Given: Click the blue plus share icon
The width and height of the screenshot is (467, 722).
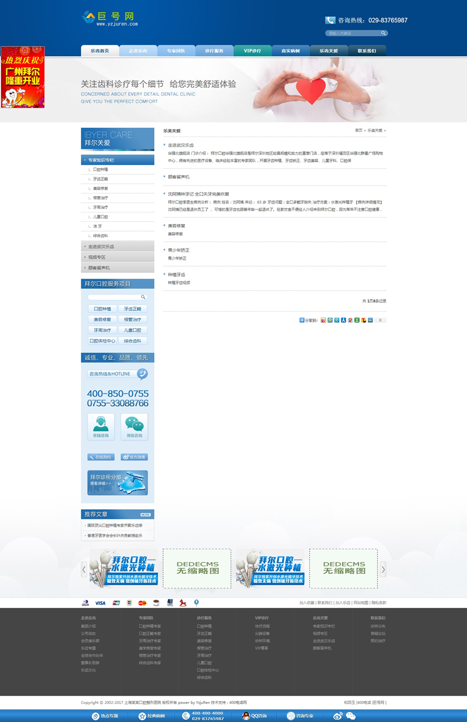Looking at the screenshot, I should click(x=302, y=320).
